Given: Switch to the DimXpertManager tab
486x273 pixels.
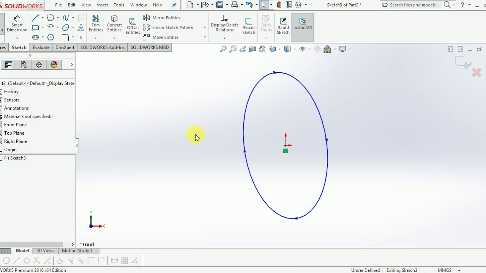Looking at the screenshot, I should [x=39, y=65].
